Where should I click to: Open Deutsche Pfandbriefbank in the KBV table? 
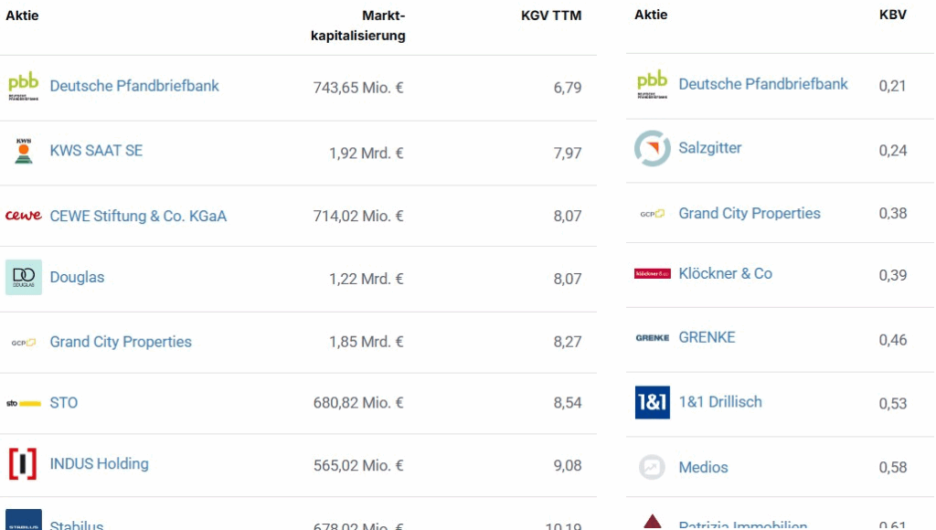[x=763, y=84]
